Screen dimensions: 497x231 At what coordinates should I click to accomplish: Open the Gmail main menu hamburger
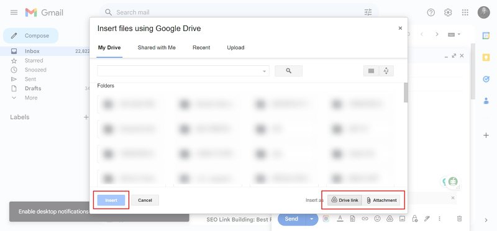click(14, 12)
